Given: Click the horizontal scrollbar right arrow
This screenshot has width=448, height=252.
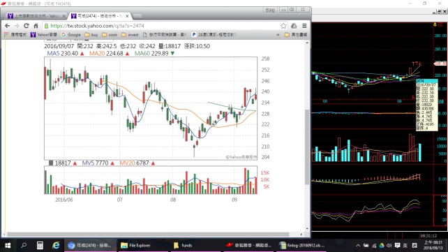Looking at the screenshot, I should 301,235.
